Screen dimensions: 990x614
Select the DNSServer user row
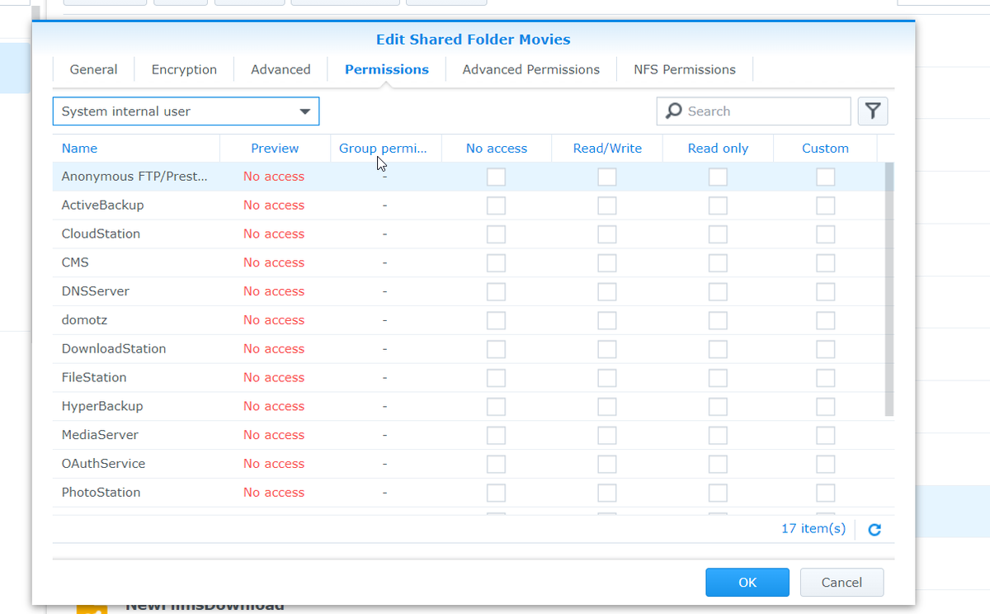coord(469,292)
